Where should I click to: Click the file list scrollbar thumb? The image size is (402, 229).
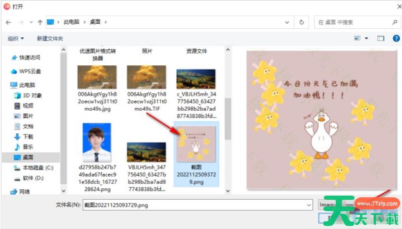pos(228,119)
